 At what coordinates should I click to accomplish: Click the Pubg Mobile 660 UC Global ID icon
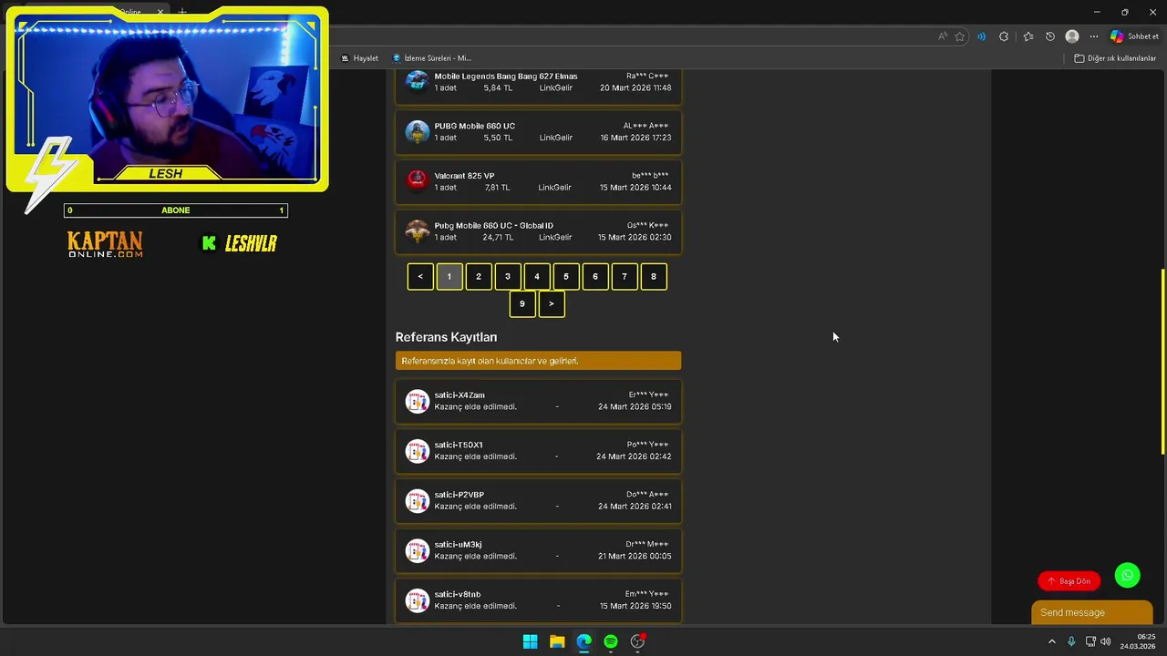(x=418, y=231)
